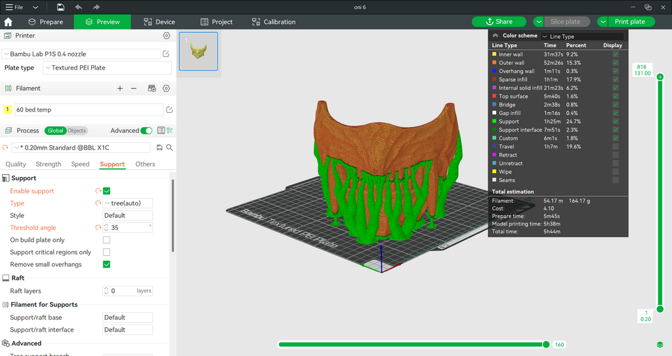This screenshot has height=356, width=672.
Task: Click the Home icon in the tab bar
Action: point(8,22)
